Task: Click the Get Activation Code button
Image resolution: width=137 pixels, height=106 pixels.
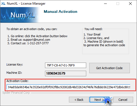Action: click(x=110, y=68)
